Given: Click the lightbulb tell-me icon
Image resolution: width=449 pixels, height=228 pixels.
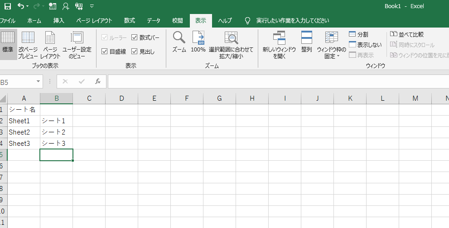Looking at the screenshot, I should pos(248,21).
